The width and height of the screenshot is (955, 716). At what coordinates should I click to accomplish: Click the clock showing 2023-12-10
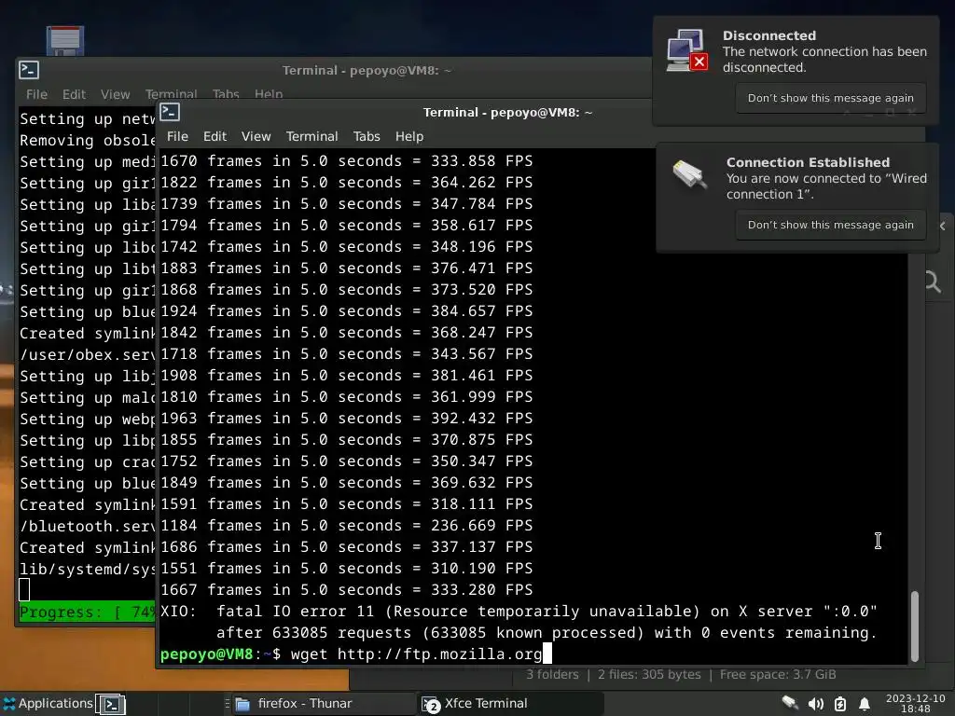click(915, 704)
